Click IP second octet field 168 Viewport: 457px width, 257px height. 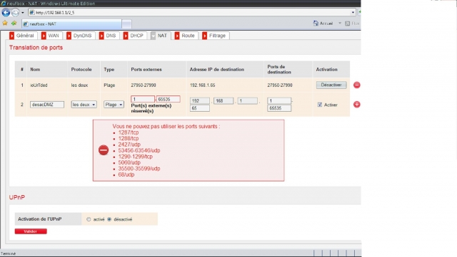pos(224,101)
